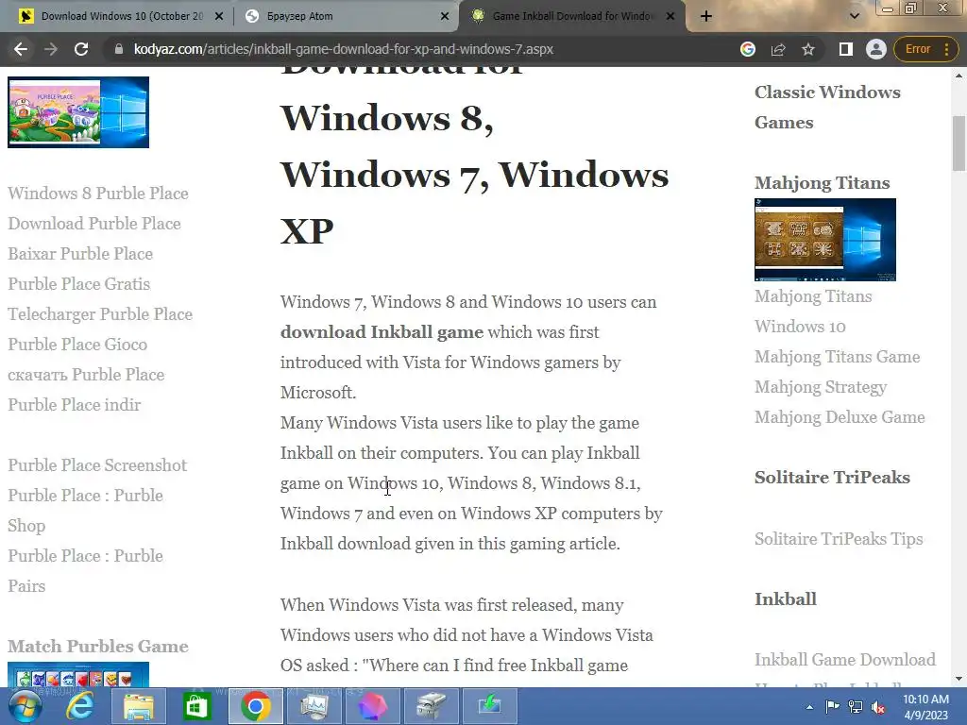Click the Solitaire TriPeaks heading

coord(832,477)
